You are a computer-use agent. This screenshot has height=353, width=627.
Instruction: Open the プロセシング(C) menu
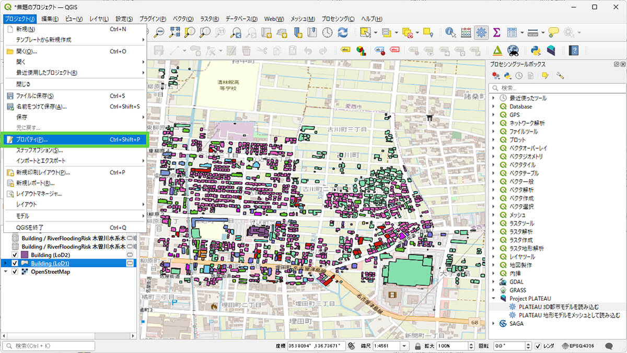point(338,19)
